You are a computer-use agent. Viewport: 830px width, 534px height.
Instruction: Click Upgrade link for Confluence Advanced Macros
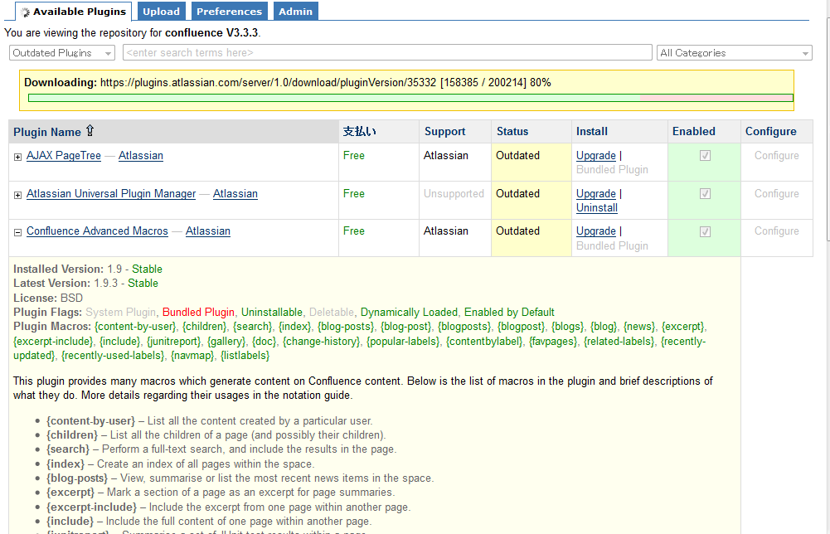(595, 231)
